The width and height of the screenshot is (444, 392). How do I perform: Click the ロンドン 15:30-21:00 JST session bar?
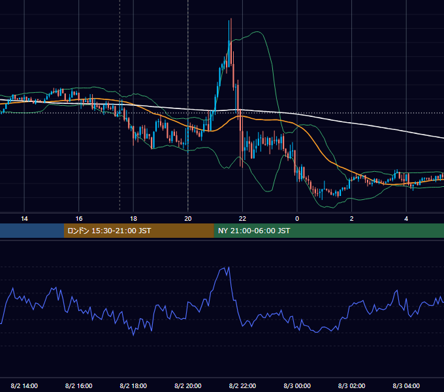click(x=138, y=231)
